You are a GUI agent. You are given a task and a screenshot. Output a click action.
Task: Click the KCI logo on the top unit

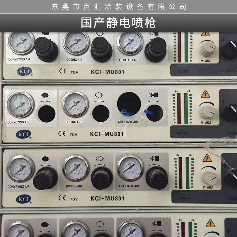(25, 71)
